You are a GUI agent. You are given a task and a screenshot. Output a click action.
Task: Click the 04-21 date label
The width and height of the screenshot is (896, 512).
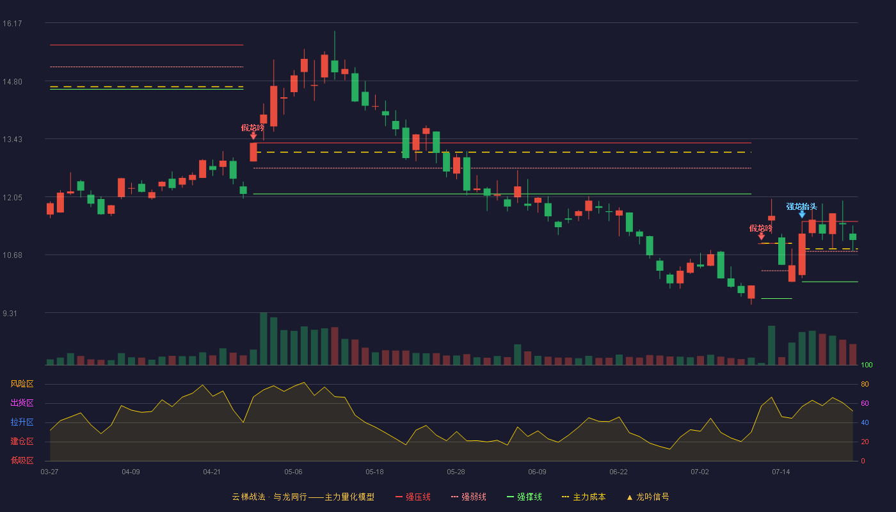pyautogui.click(x=212, y=472)
